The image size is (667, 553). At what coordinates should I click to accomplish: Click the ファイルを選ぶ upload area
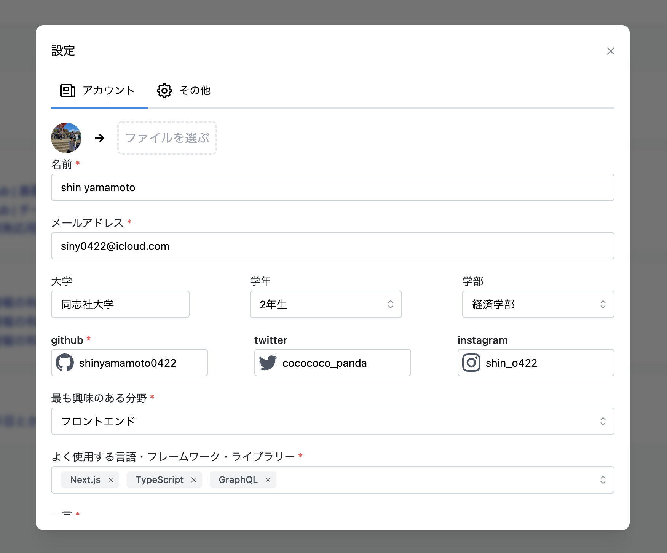166,138
